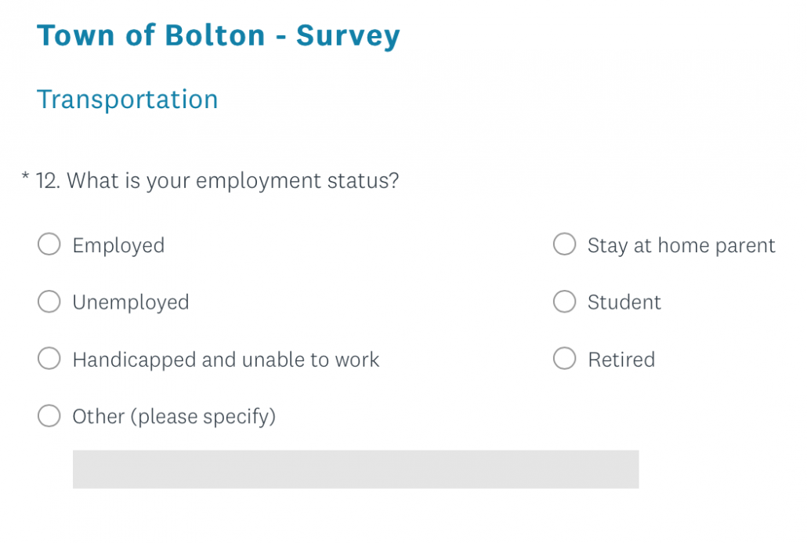Select the Student radio button
The height and width of the screenshot is (543, 807).
tap(564, 302)
